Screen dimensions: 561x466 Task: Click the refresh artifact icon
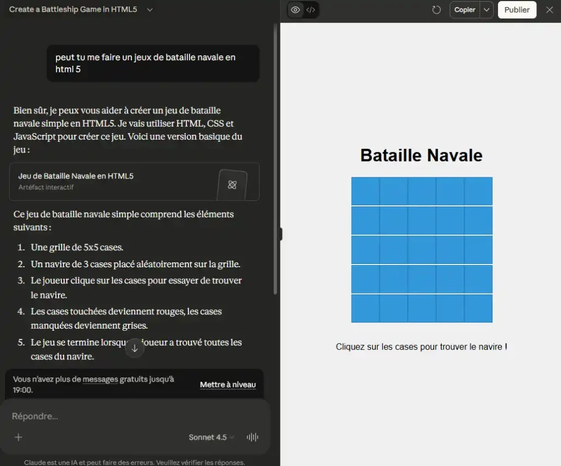point(436,10)
